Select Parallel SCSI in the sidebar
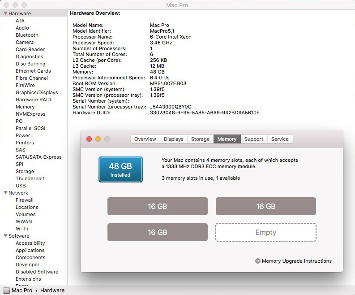Screen dimensions: 355x295 [30, 128]
